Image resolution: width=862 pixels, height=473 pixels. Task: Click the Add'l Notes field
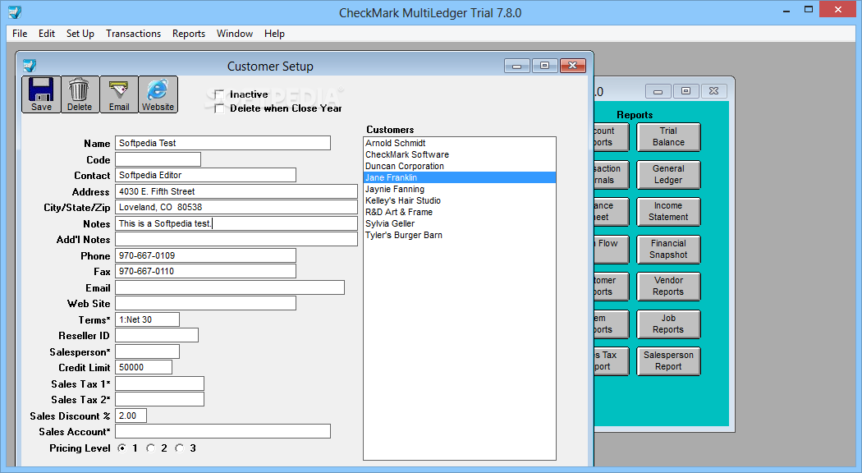(236, 239)
